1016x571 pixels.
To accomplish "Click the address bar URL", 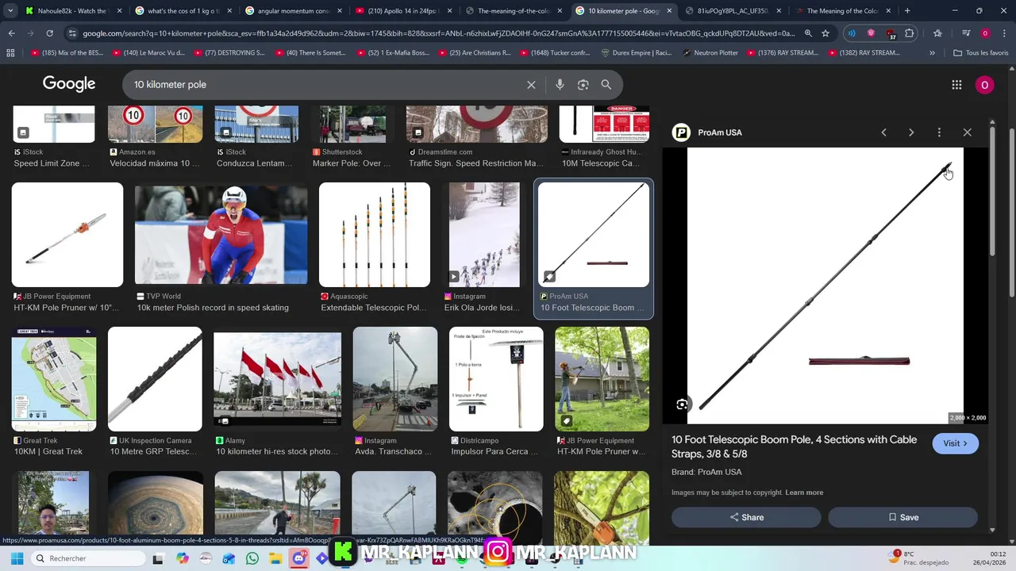I will pos(438,33).
